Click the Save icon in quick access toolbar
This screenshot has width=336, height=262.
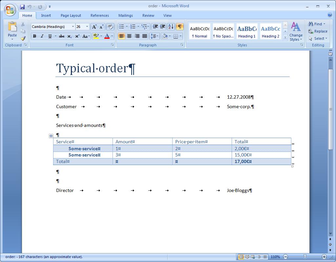tap(22, 7)
